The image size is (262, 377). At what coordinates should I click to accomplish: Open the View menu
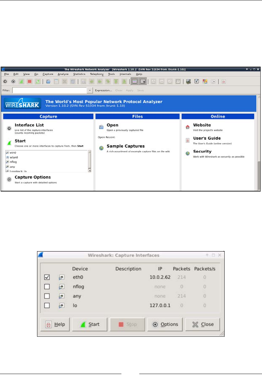pos(26,74)
